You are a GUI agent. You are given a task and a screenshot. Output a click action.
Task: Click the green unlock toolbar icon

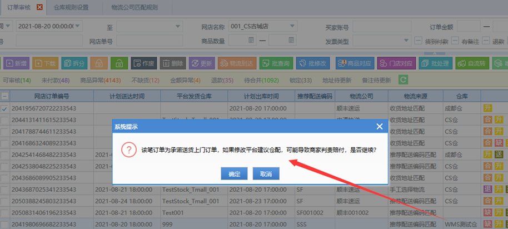(119, 63)
